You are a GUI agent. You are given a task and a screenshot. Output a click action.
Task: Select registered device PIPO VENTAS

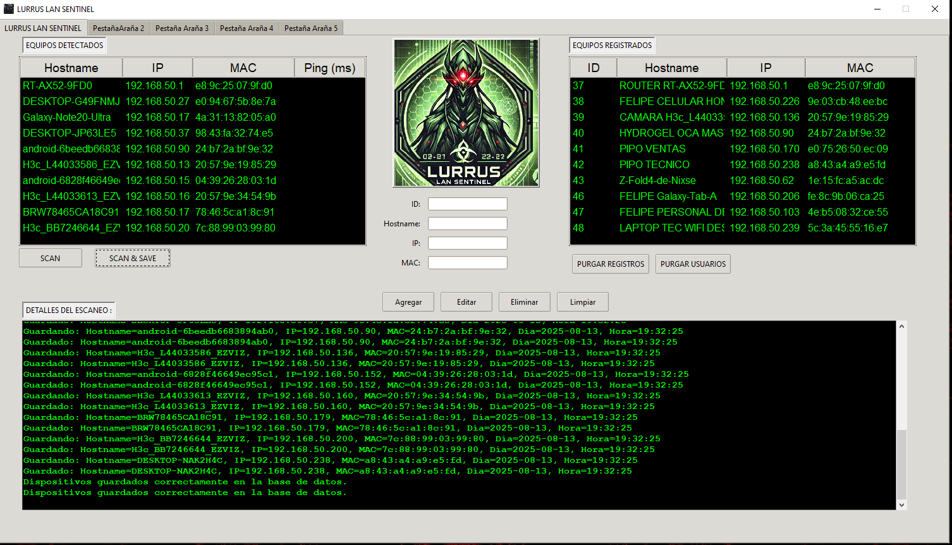743,149
